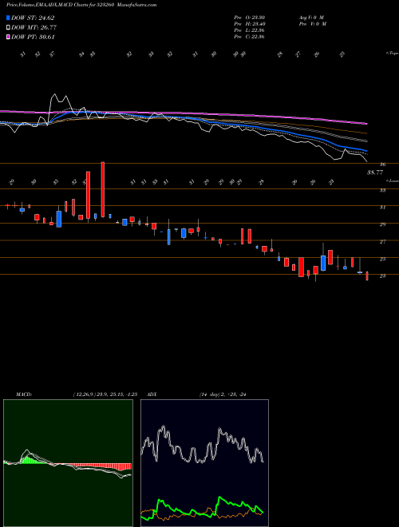The height and width of the screenshot is (527, 399).
Task: Click the 33 price axis label
Action: coord(382,190)
